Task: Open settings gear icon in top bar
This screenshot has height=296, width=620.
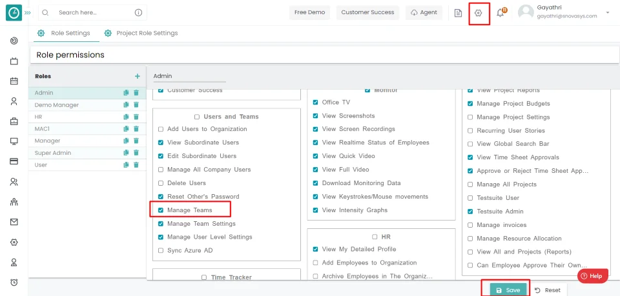Action: coord(478,13)
